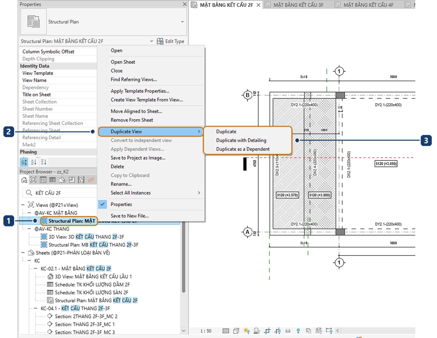The width and height of the screenshot is (437, 338).
Task: Click Rename... in context menu
Action: click(121, 184)
